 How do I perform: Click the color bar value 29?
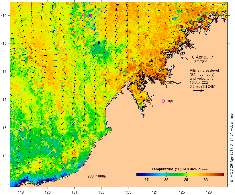click(x=186, y=180)
